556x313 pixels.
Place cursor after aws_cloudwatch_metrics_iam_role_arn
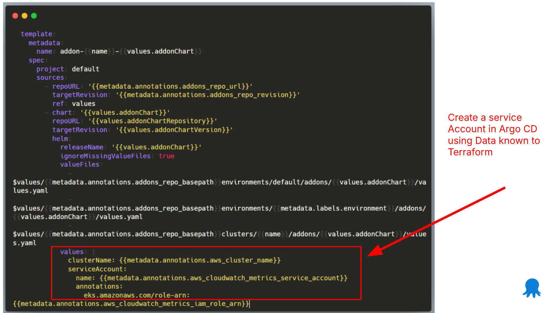(x=249, y=304)
